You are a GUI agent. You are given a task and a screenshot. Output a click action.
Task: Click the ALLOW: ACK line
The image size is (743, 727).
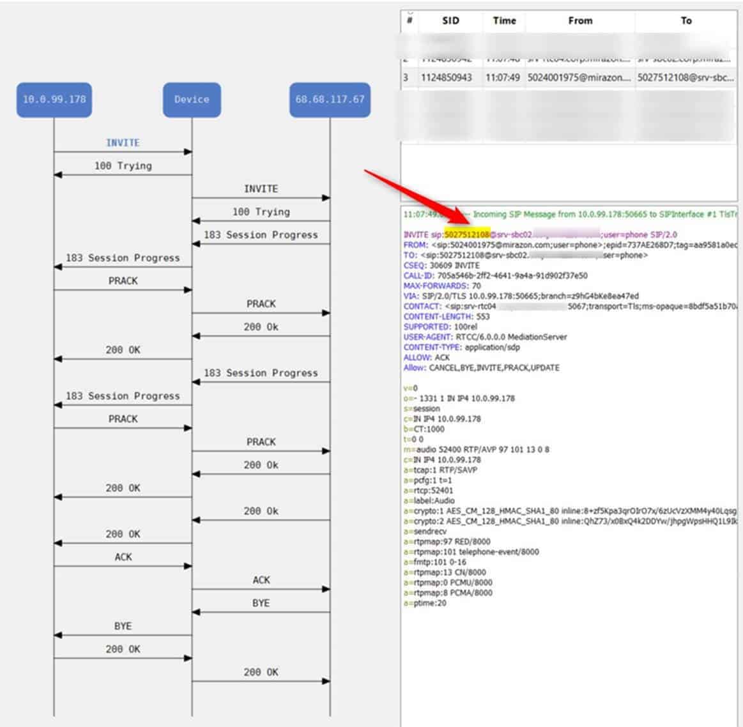(x=426, y=357)
